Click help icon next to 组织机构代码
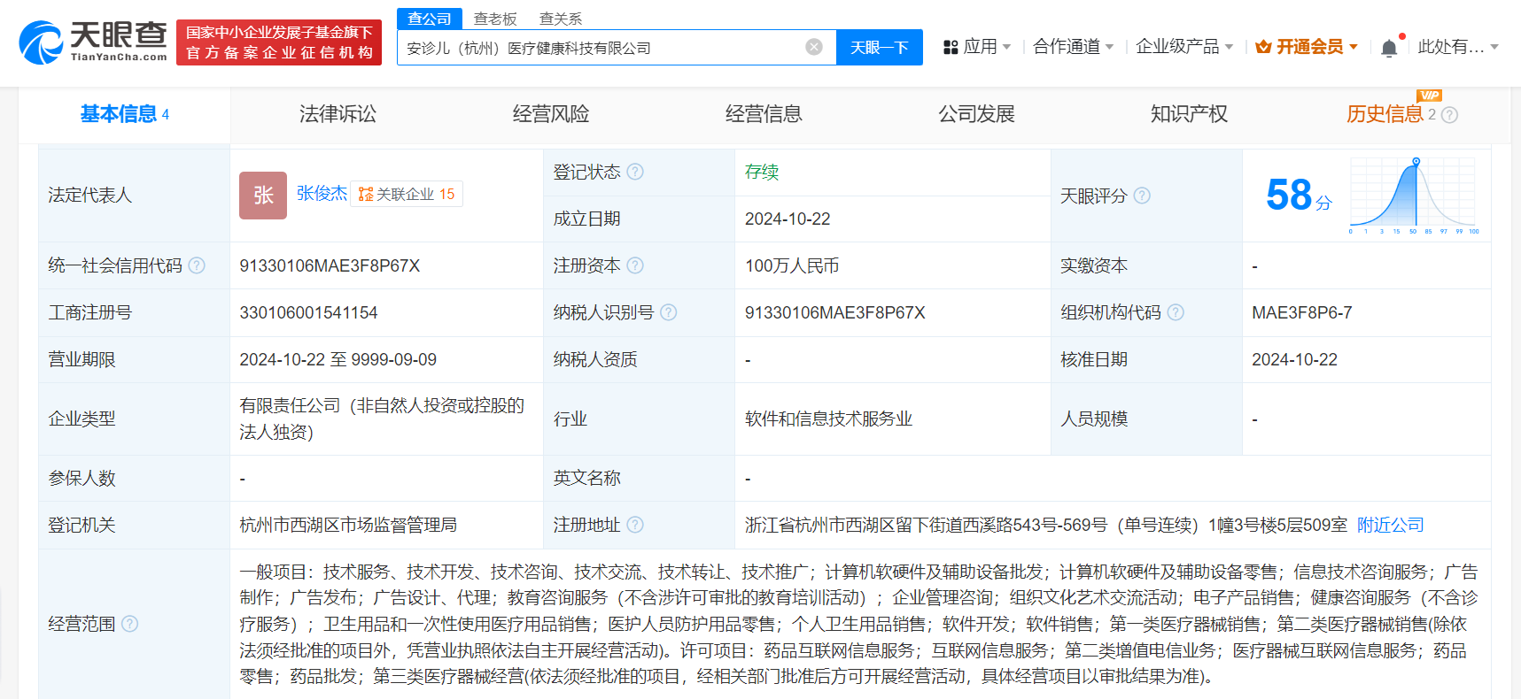 (1176, 312)
